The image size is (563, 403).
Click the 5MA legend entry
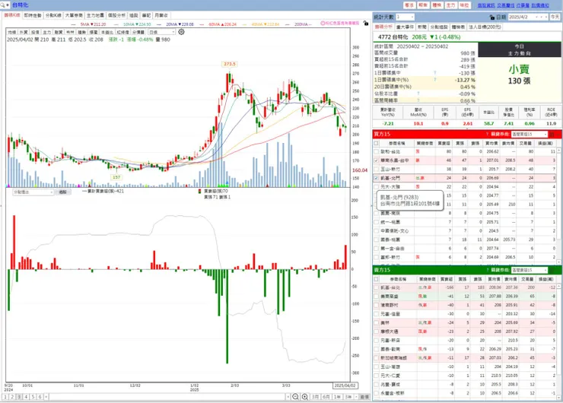tap(93, 24)
